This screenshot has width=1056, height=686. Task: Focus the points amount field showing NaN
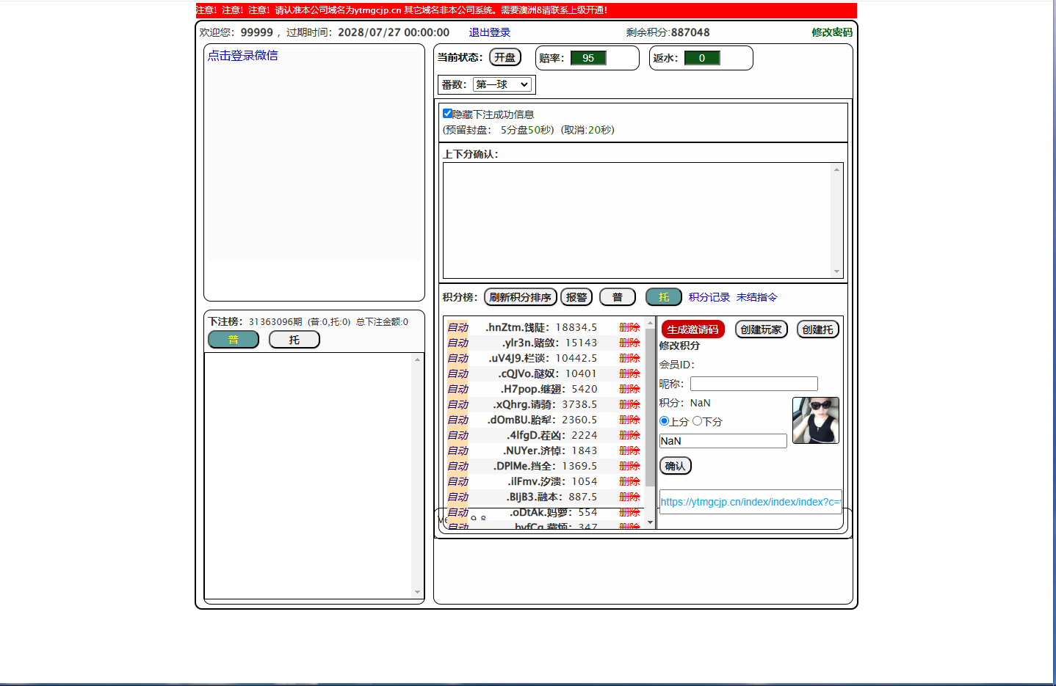pyautogui.click(x=723, y=441)
